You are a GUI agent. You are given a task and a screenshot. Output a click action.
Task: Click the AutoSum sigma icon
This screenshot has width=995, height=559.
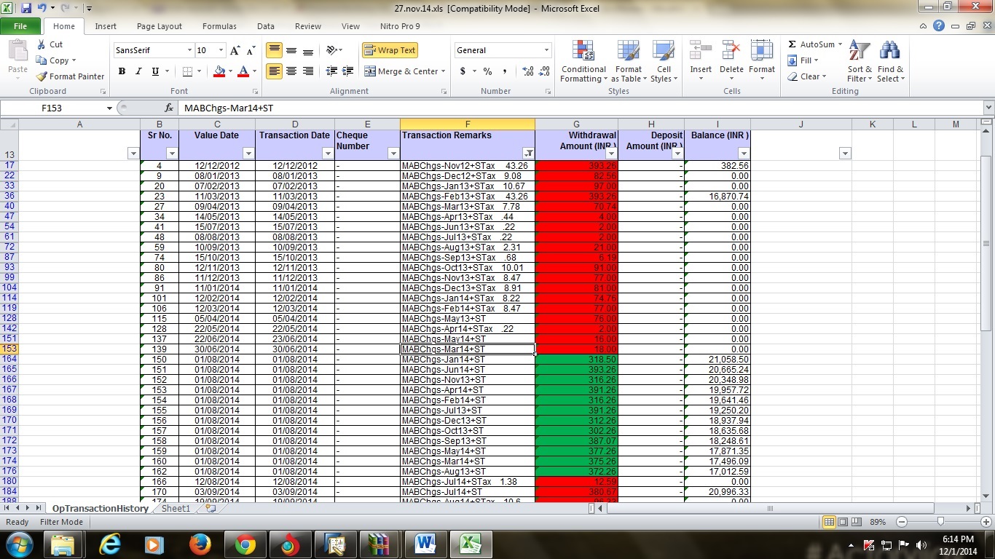point(793,44)
